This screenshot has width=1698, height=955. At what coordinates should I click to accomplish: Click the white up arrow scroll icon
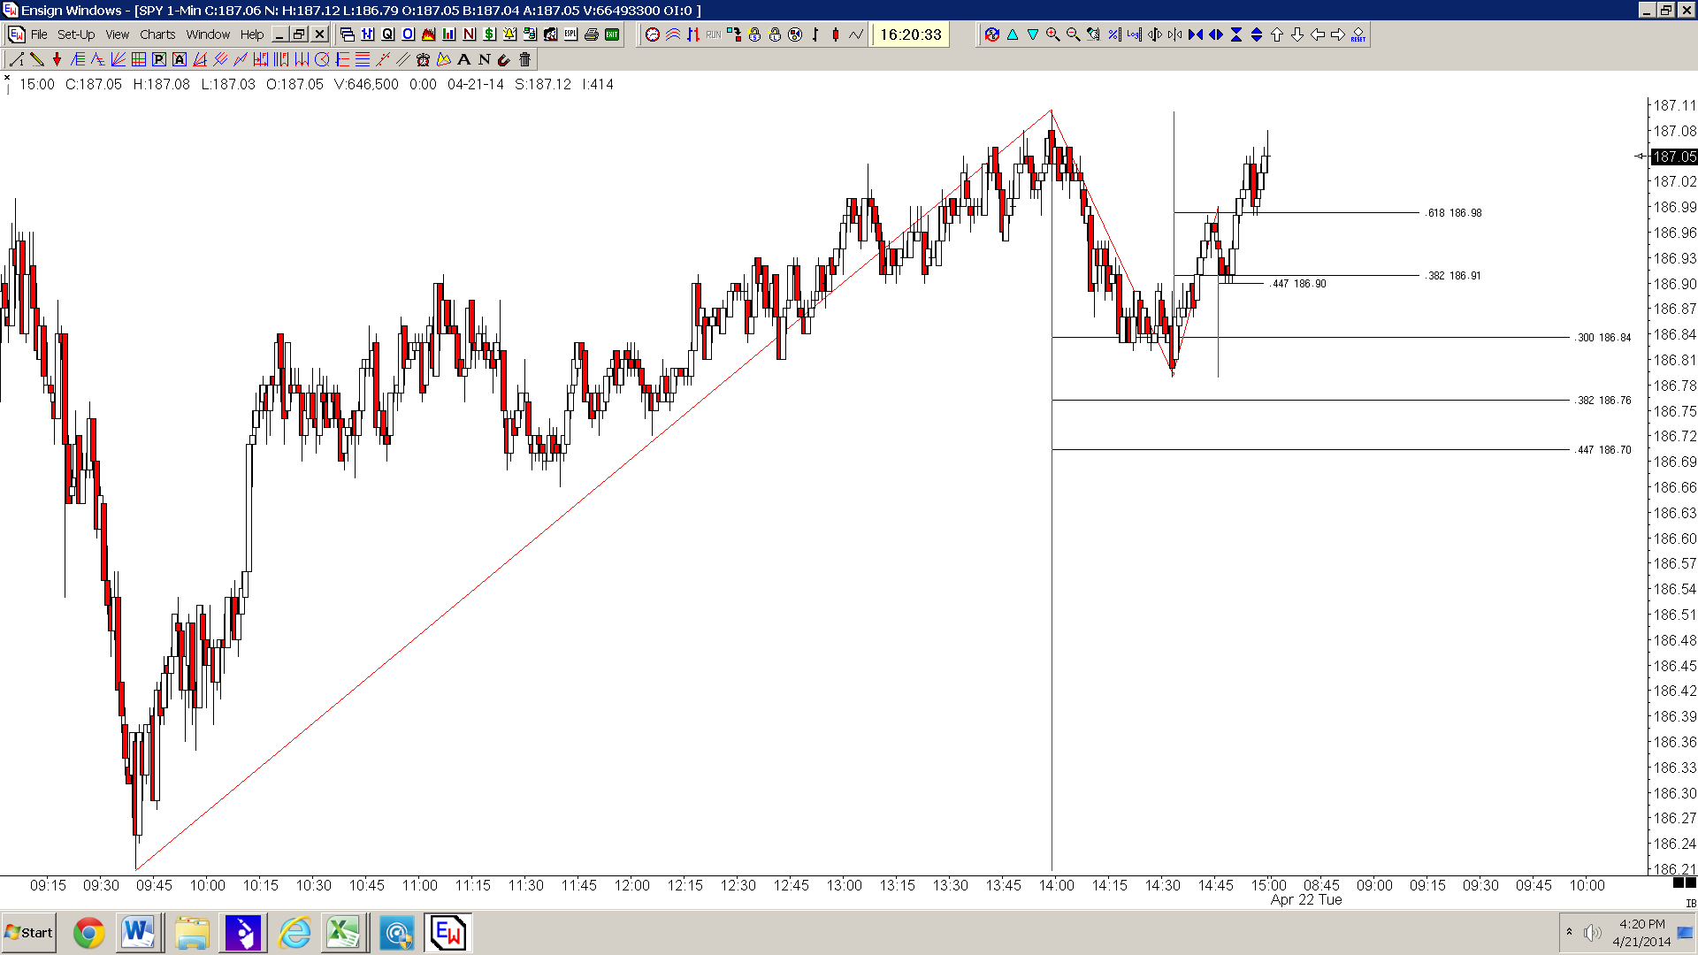tap(1277, 34)
